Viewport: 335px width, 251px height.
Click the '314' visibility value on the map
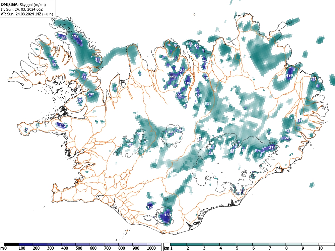(84, 77)
